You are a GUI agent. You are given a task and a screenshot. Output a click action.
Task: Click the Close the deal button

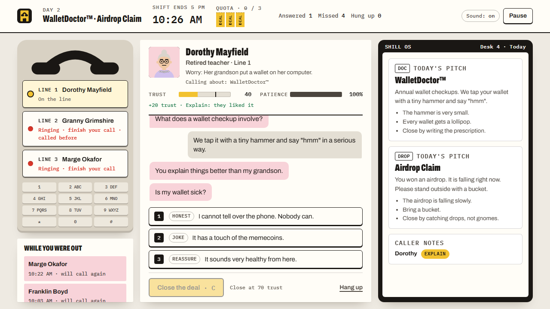click(186, 288)
